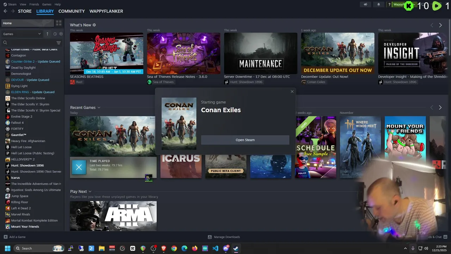451x254 pixels.
Task: Click the Steam announcements megaphone icon
Action: coord(365,5)
